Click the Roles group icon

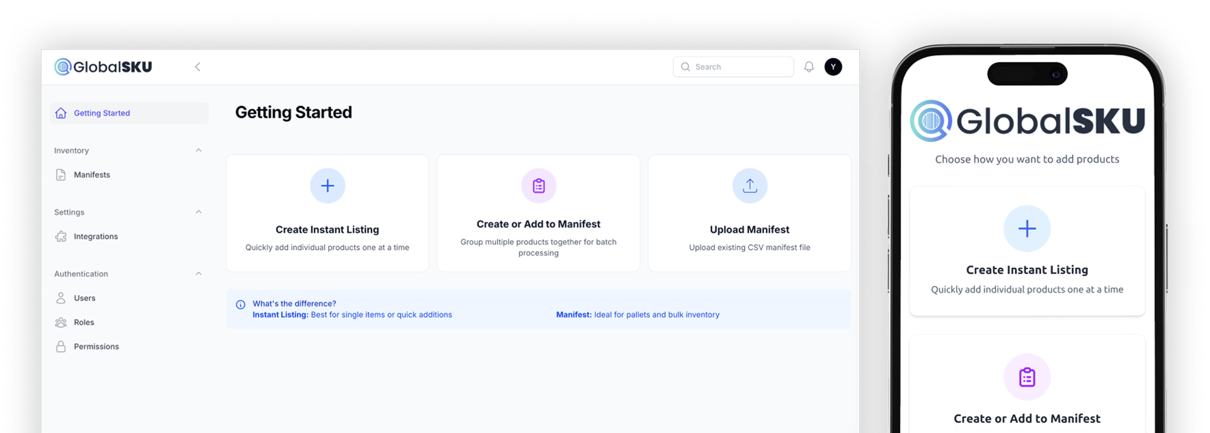pos(60,322)
